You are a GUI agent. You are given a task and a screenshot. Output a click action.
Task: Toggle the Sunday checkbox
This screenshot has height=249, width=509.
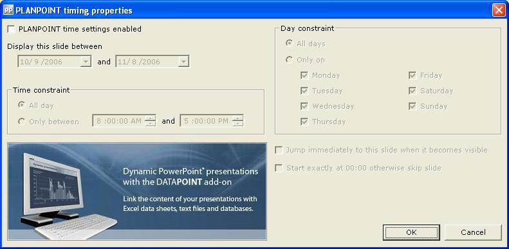[x=412, y=106]
